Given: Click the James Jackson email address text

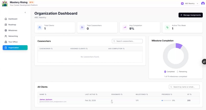Looking at the screenshot, I should tap(53, 102).
